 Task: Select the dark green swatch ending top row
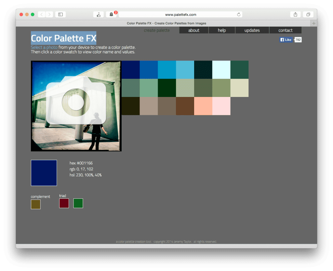(240, 70)
